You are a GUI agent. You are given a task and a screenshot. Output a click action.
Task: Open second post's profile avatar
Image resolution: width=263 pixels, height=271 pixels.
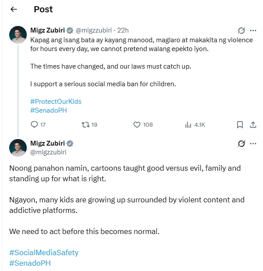(x=18, y=148)
